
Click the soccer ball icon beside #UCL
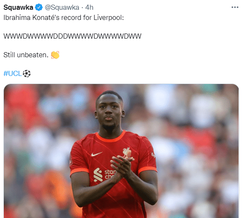click(27, 73)
